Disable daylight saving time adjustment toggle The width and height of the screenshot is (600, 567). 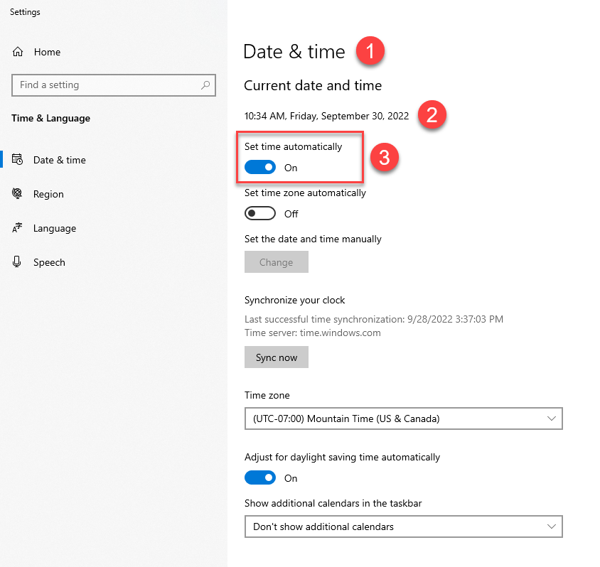coord(260,478)
